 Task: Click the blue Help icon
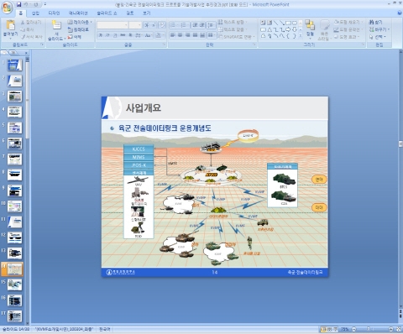[x=400, y=13]
